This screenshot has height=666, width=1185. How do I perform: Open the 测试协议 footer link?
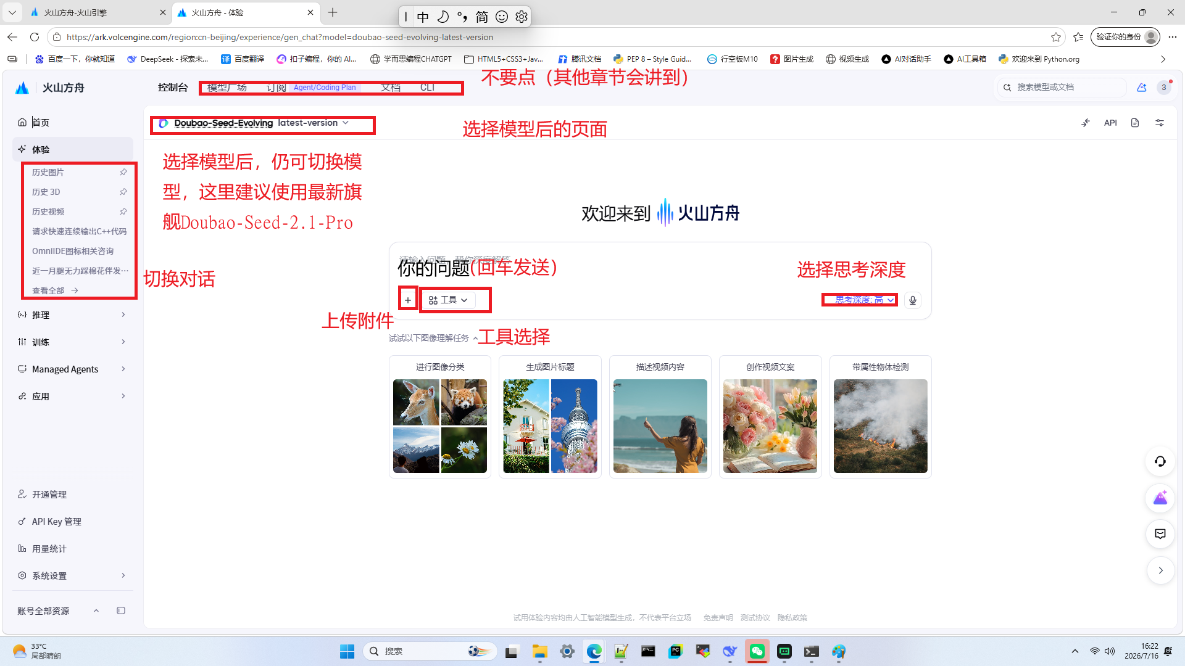pyautogui.click(x=755, y=618)
